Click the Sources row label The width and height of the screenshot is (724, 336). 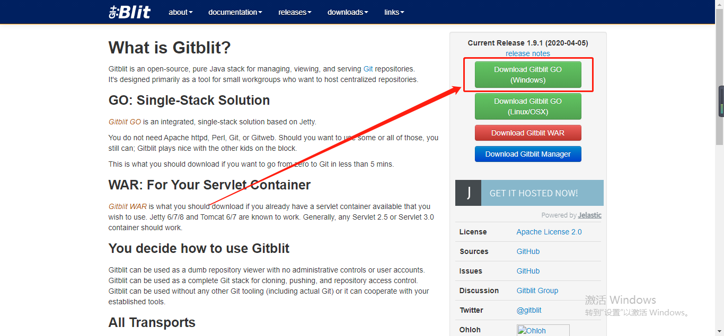pos(474,251)
